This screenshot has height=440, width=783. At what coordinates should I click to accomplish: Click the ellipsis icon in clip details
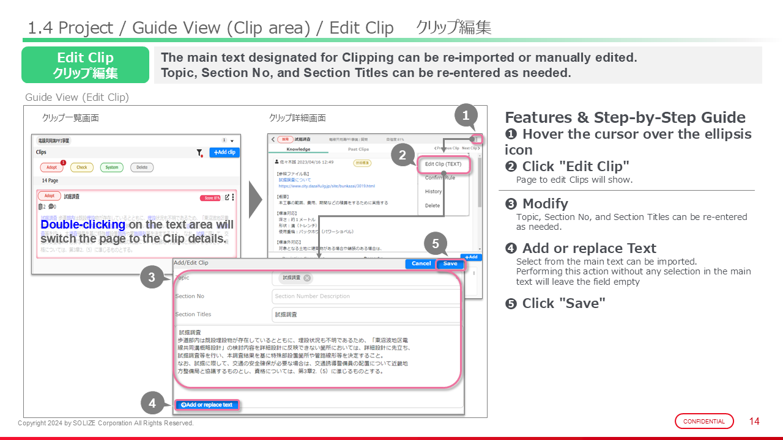click(477, 139)
